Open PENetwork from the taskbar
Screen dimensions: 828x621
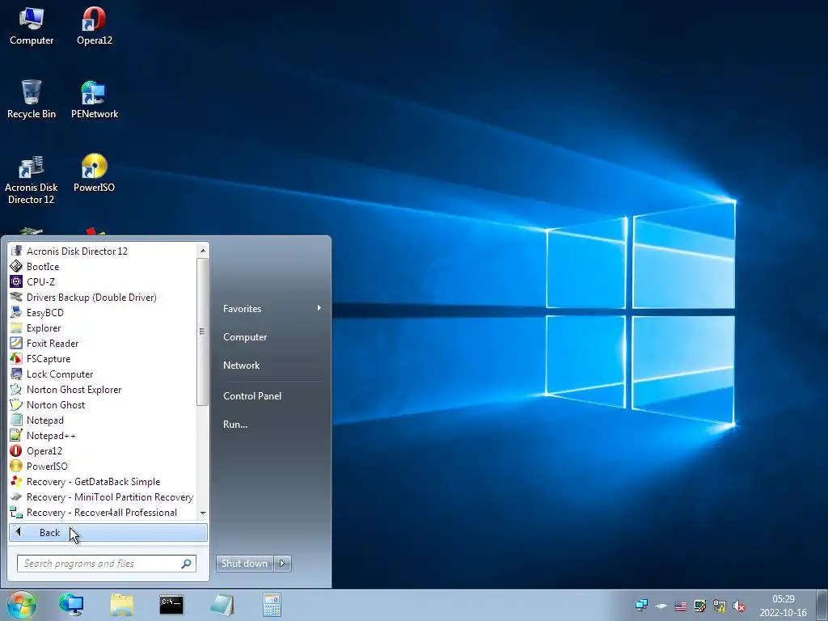(x=71, y=605)
